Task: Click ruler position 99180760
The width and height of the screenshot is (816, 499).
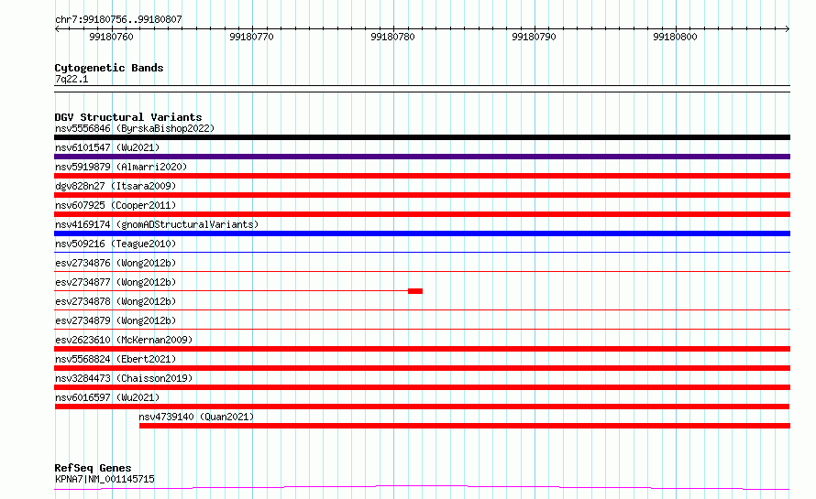Action: click(111, 37)
